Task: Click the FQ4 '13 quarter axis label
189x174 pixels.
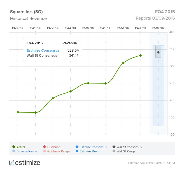Action: click(x=18, y=28)
